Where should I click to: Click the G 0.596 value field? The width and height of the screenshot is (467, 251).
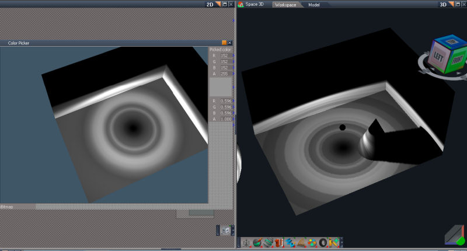click(x=226, y=107)
